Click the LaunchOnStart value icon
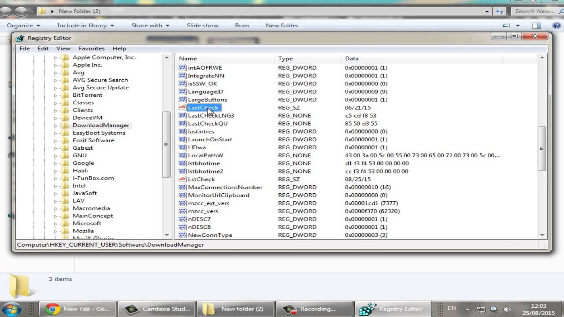The width and height of the screenshot is (564, 317). pyautogui.click(x=182, y=139)
